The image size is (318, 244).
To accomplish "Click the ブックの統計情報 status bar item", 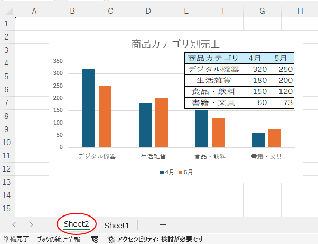I will click(59, 239).
